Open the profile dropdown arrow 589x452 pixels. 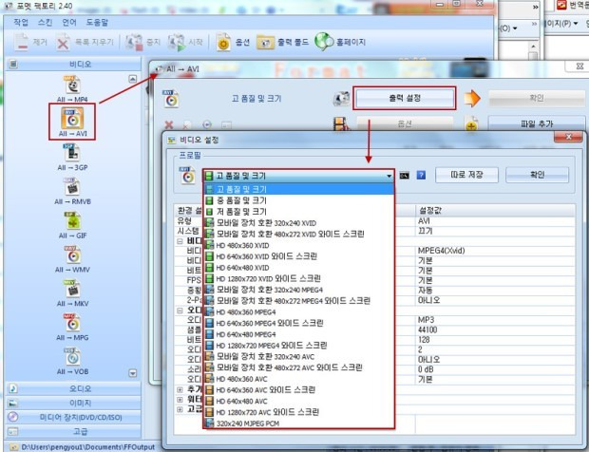tap(389, 176)
